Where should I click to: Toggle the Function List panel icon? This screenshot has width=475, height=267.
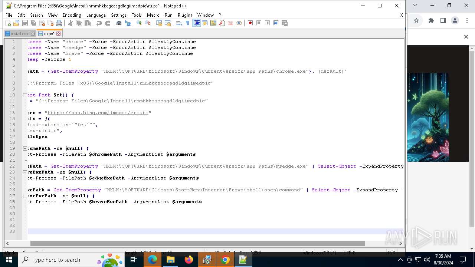click(x=222, y=23)
